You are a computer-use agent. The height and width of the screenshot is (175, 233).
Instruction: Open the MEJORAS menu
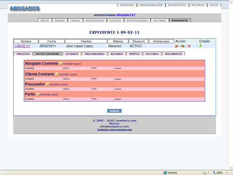(x=198, y=5)
